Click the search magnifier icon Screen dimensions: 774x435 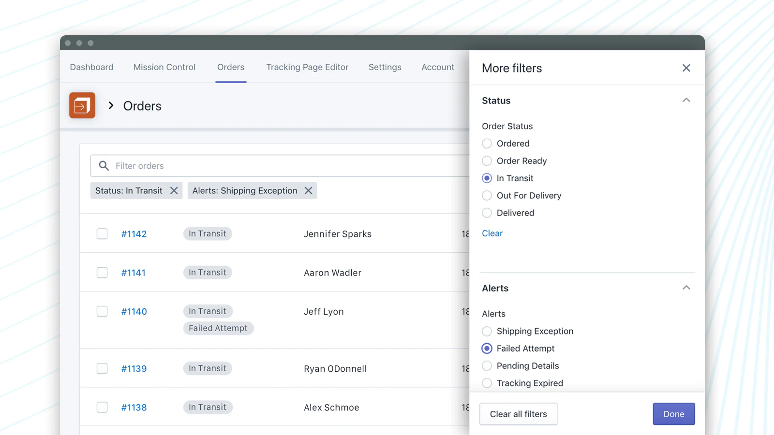[104, 166]
